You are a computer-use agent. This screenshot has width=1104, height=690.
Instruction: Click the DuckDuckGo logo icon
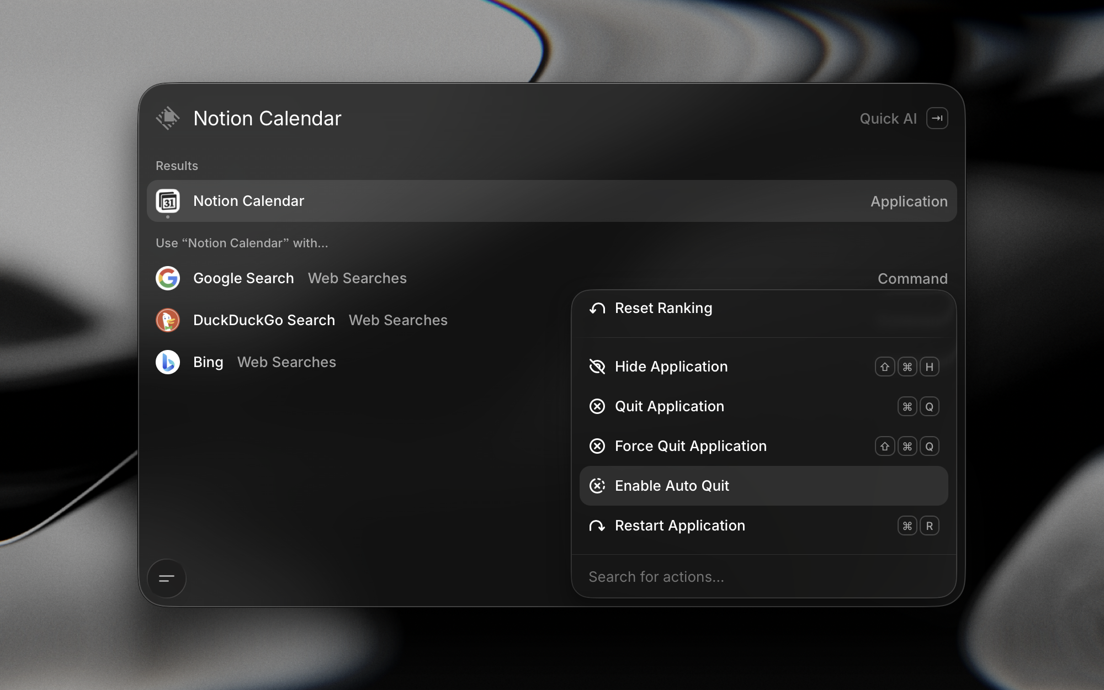coord(168,320)
